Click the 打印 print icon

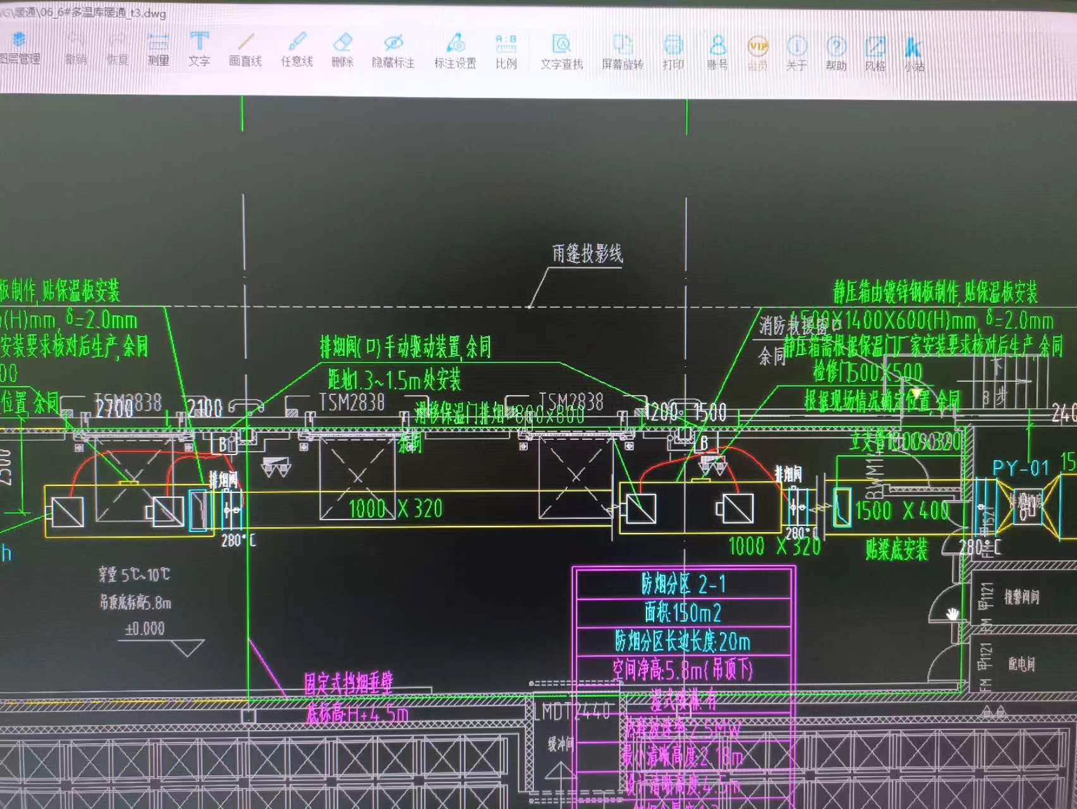tap(673, 53)
